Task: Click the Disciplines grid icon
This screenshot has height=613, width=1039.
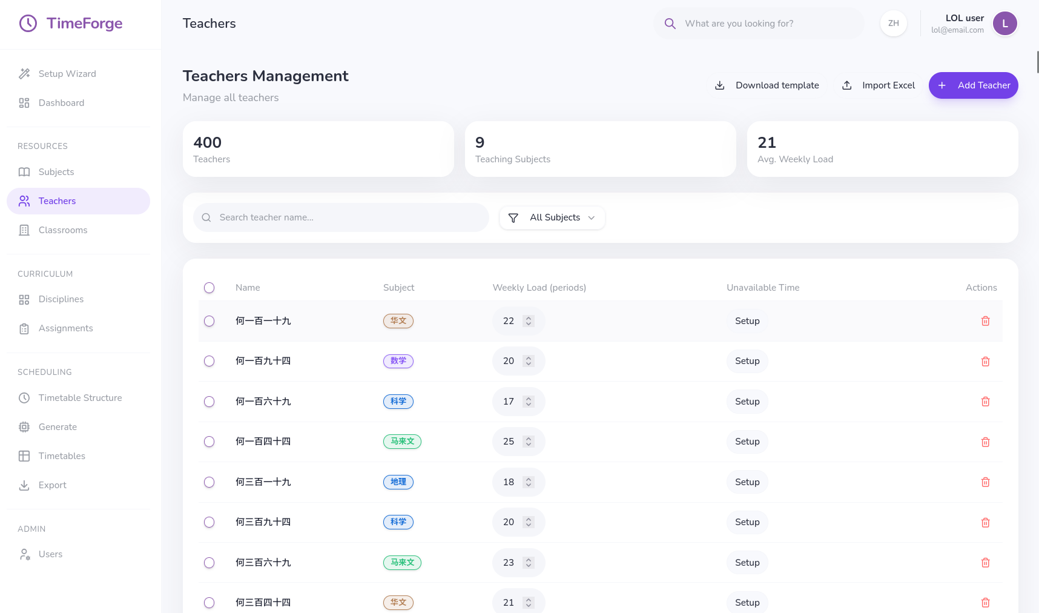Action: 24,299
